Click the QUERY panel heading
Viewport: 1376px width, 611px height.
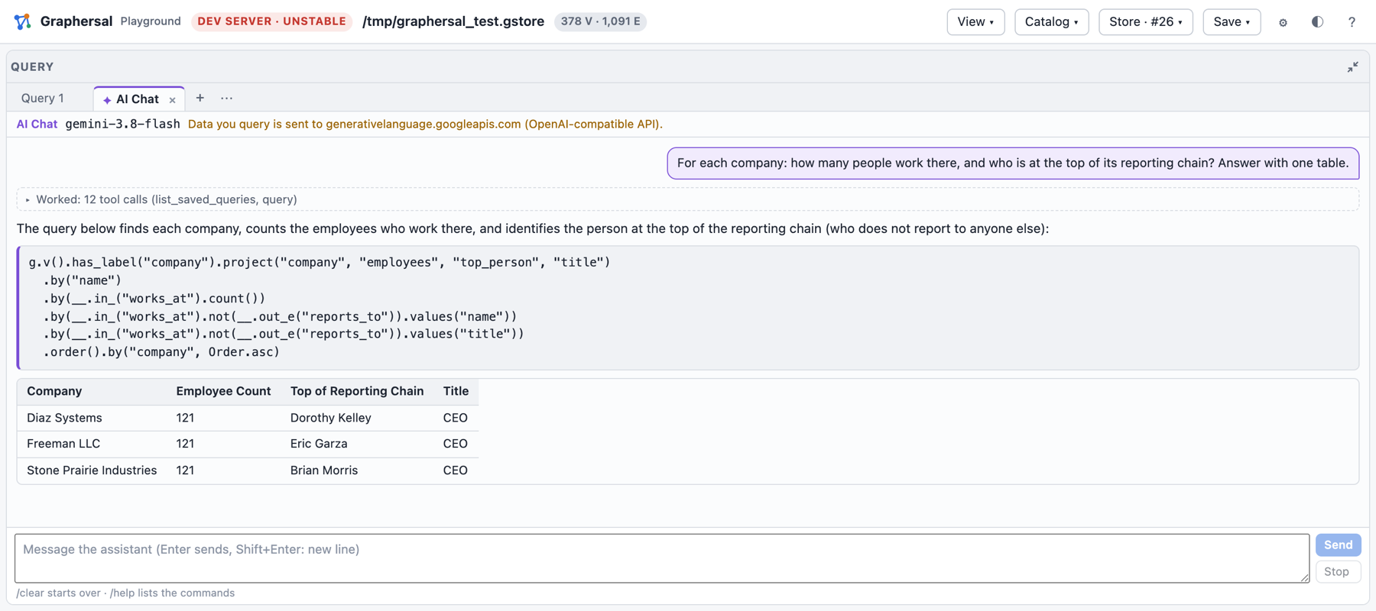[x=32, y=67]
